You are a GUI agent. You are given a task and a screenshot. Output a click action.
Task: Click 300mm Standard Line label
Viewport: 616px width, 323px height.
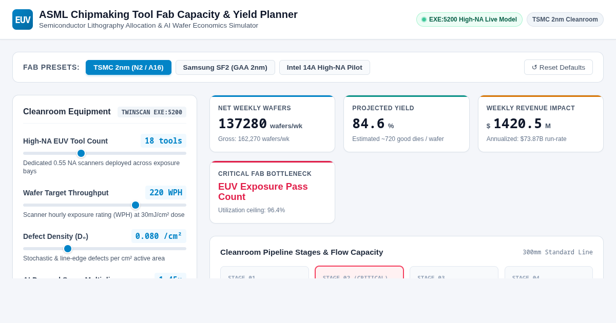tap(557, 252)
